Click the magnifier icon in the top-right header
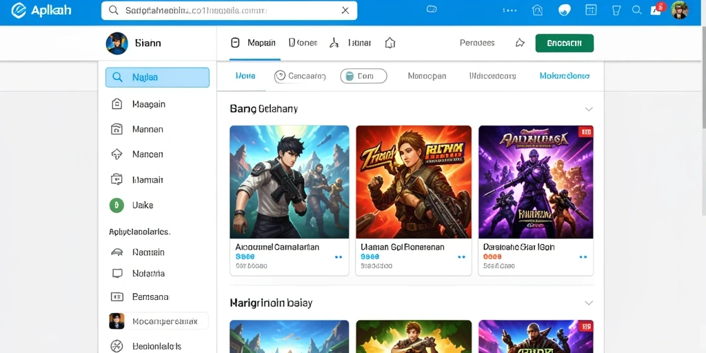Viewport: 706px width, 353px height. pyautogui.click(x=636, y=10)
